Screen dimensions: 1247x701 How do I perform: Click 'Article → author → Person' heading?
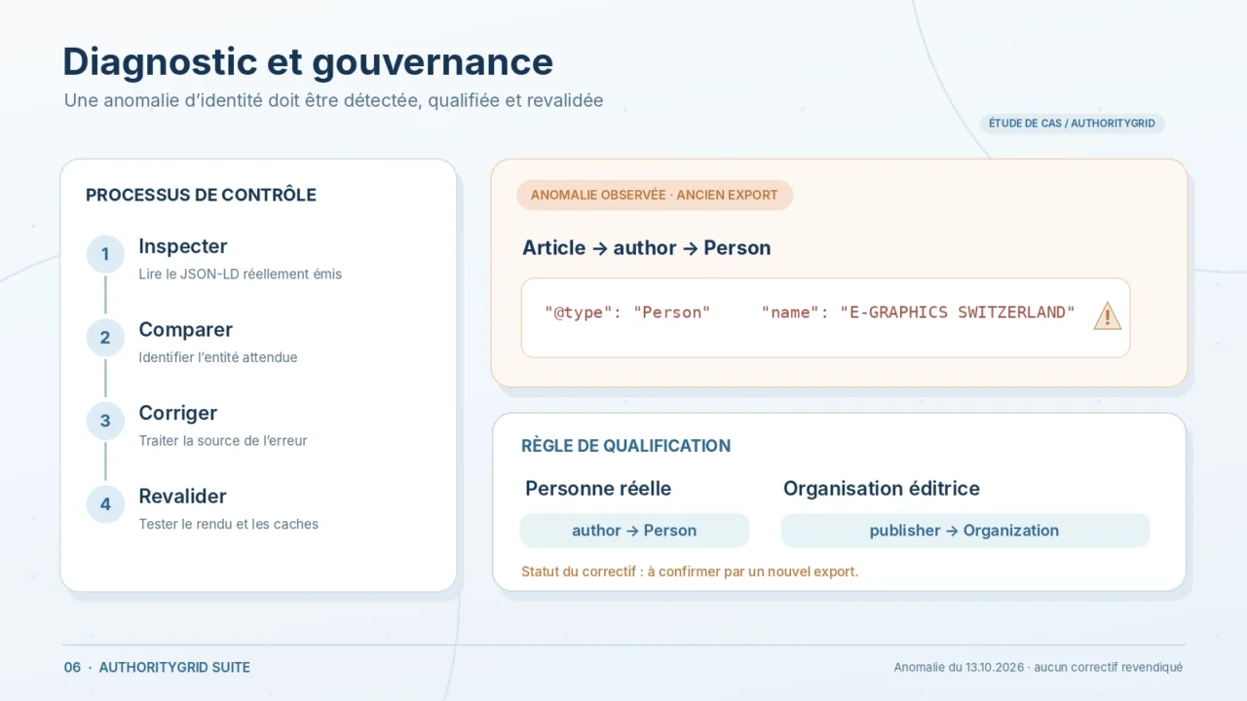tap(647, 247)
